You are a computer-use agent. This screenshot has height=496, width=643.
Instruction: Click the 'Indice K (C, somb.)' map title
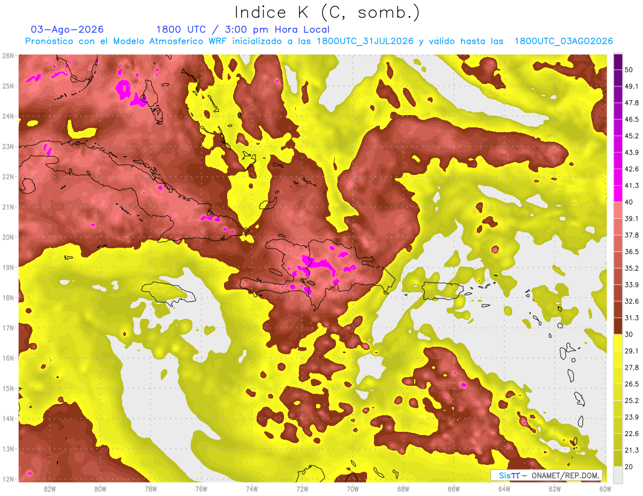[x=327, y=13]
